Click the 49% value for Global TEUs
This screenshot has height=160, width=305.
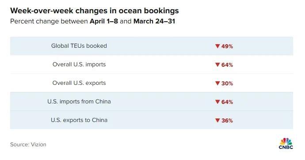(227, 46)
